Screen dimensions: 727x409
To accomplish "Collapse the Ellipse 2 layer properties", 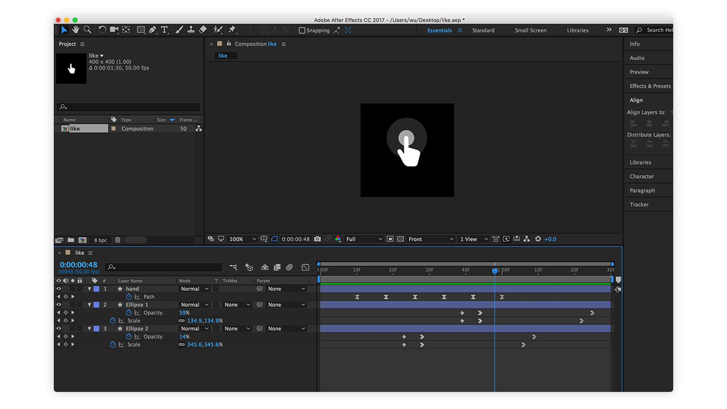I will point(89,328).
